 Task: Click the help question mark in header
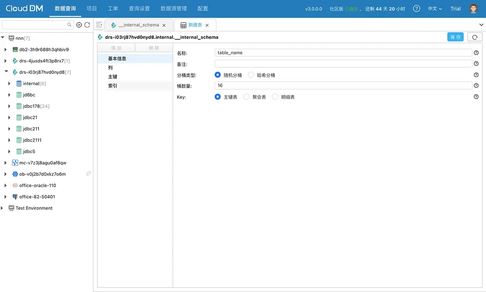tap(416, 9)
